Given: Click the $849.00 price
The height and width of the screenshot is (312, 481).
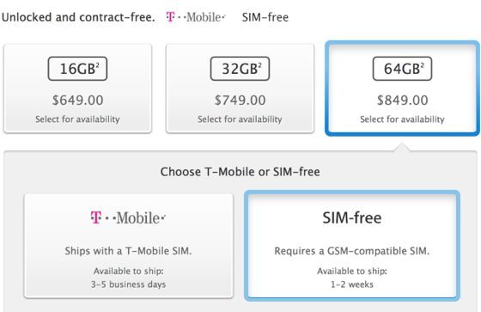Looking at the screenshot, I should pos(402,101).
